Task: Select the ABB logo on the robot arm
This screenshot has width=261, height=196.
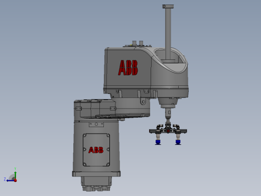Action: click(128, 68)
